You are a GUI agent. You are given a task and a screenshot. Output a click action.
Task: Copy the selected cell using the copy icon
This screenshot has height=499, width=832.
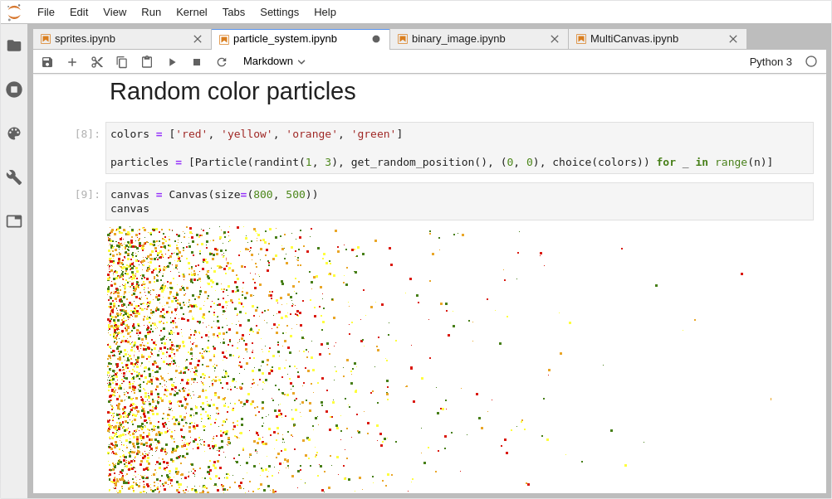coord(122,61)
